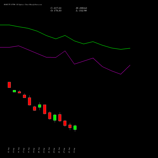Viewport: 158px width, 158px height.
Task: Click the 27 Aug date label
Action: coord(64,150)
